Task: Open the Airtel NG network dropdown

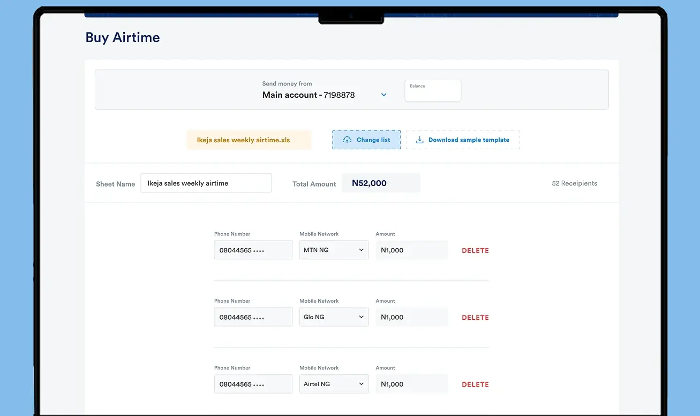Action: tap(334, 384)
